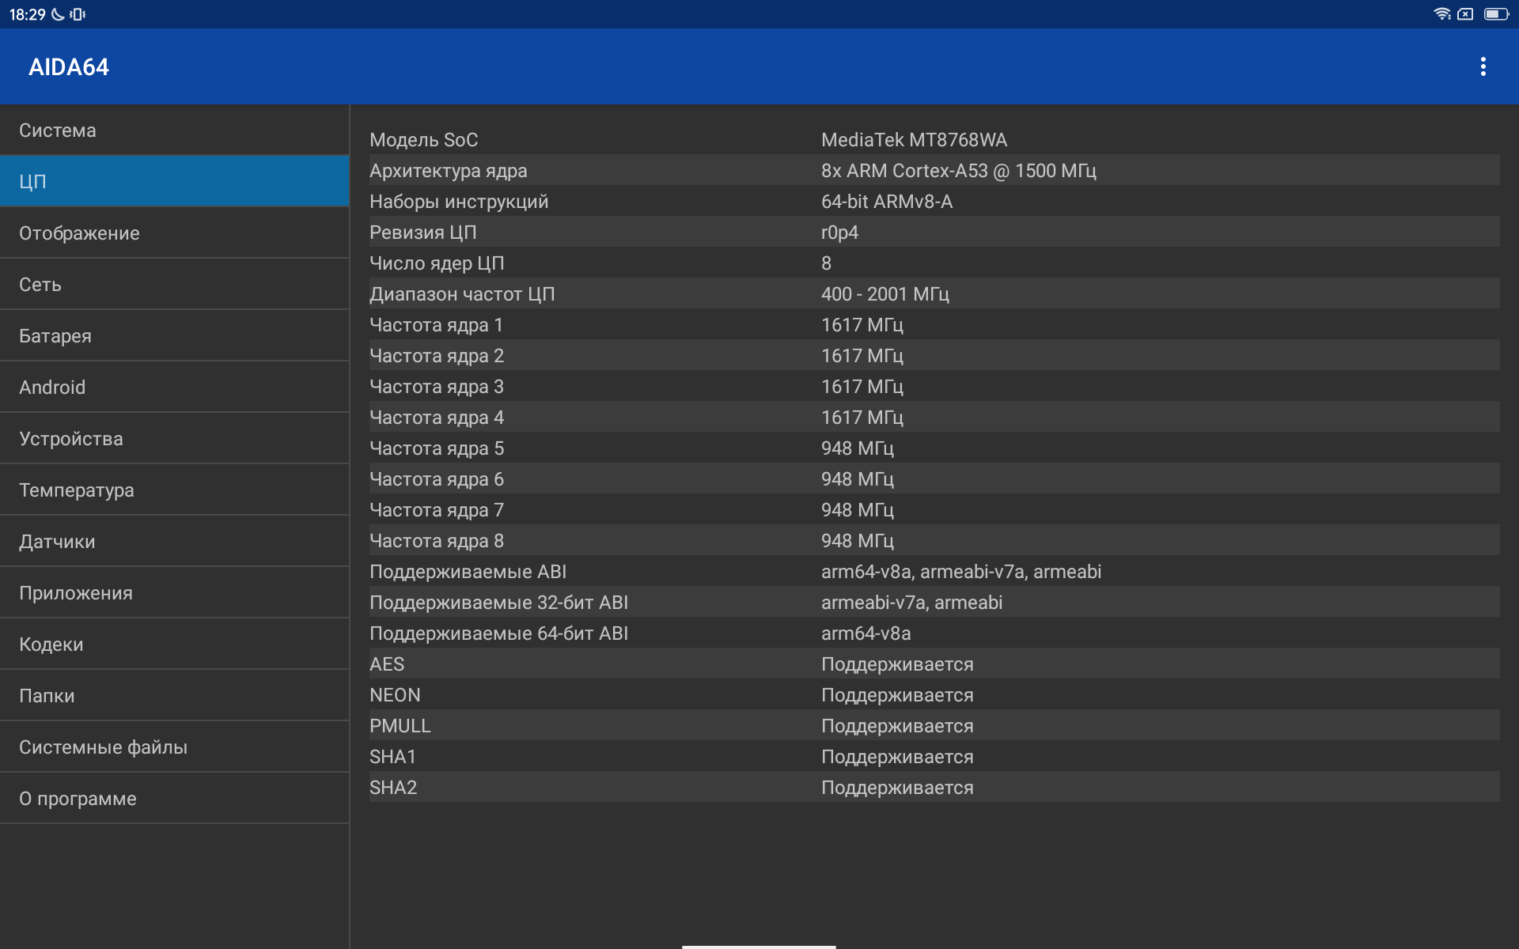Open the Android section
The width and height of the screenshot is (1519, 949).
point(174,387)
